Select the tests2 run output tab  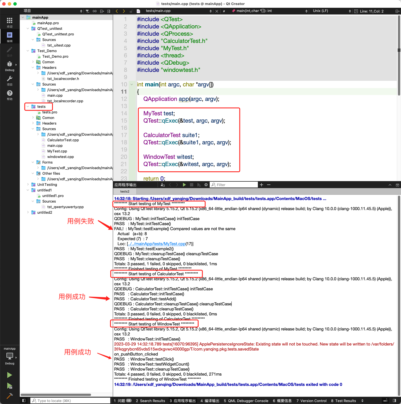[125, 191]
